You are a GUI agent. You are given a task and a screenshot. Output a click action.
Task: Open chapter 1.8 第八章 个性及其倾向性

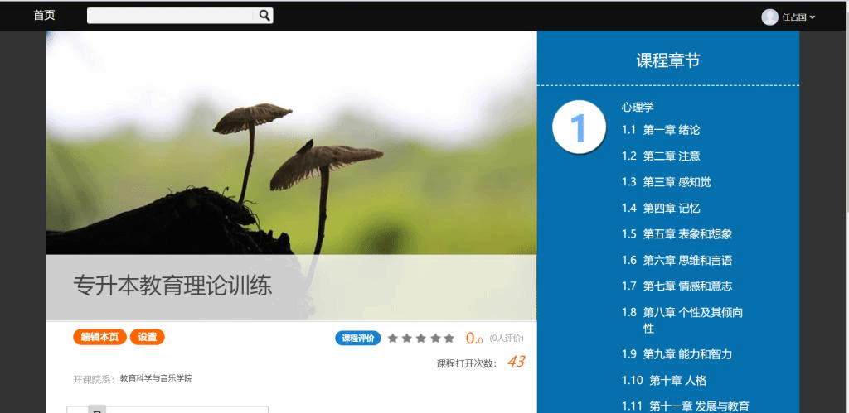click(682, 320)
